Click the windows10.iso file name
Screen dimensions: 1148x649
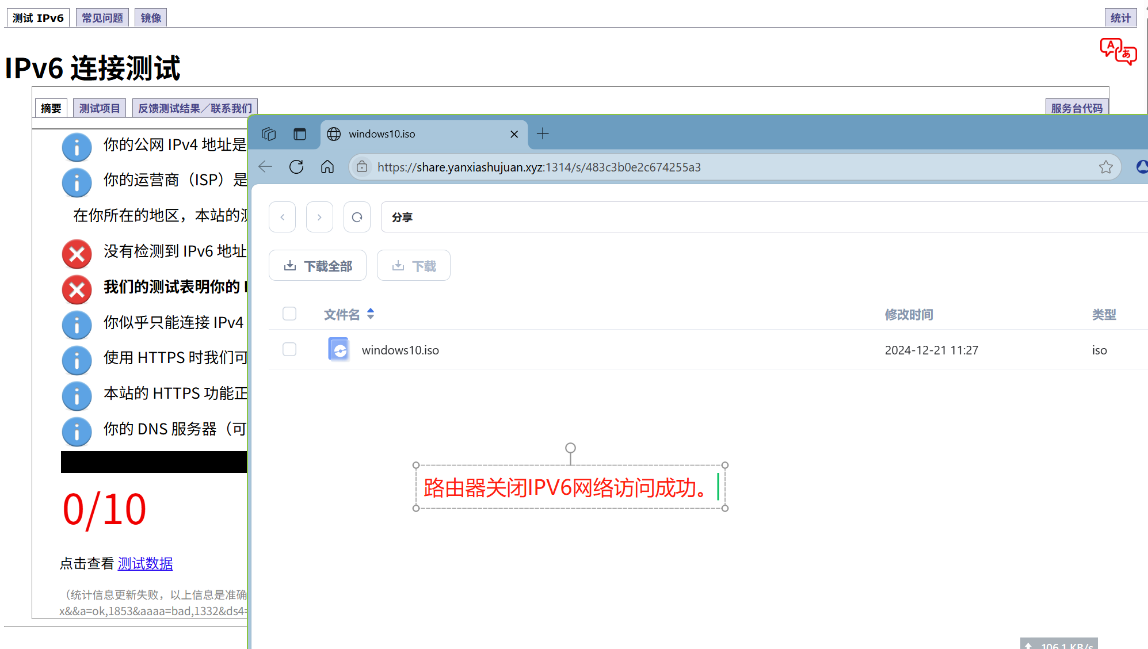(x=400, y=350)
